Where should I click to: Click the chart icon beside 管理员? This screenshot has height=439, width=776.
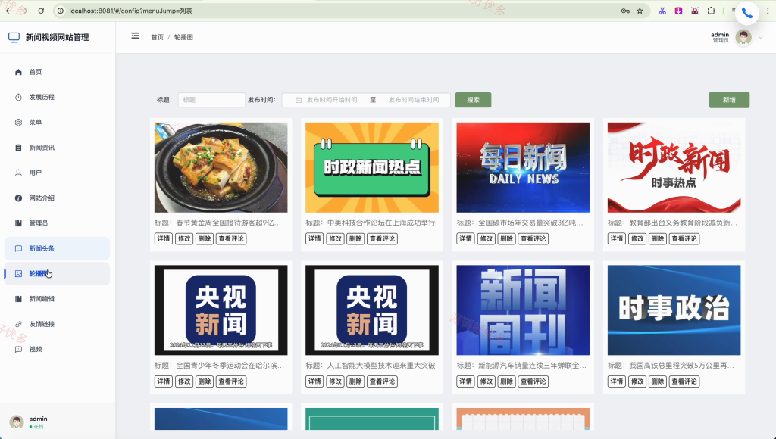pos(18,223)
